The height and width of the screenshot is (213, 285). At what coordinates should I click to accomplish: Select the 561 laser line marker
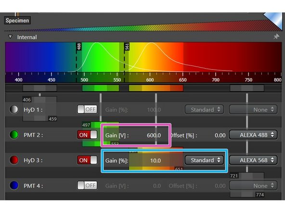click(127, 47)
